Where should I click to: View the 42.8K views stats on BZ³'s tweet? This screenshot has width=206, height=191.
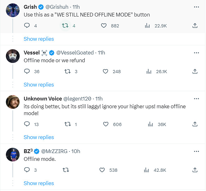[x=147, y=170]
